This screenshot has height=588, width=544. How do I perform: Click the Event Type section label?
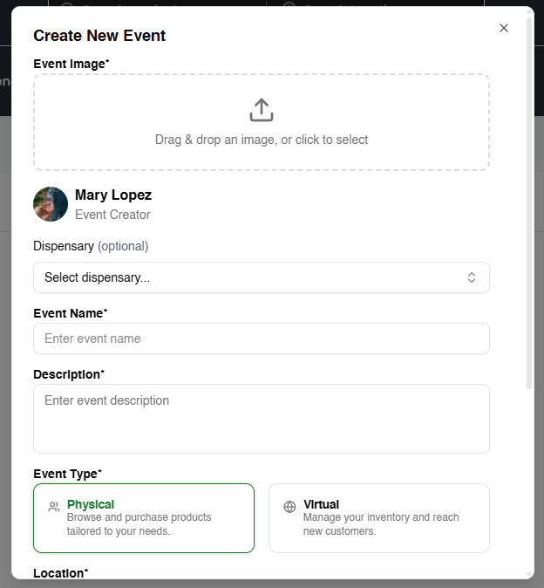pyautogui.click(x=67, y=474)
